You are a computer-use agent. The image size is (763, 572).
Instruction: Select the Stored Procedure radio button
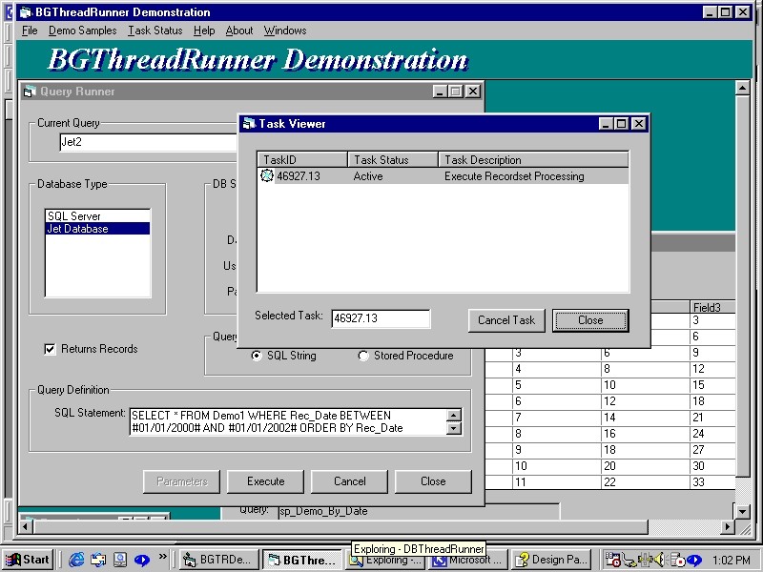click(x=363, y=356)
